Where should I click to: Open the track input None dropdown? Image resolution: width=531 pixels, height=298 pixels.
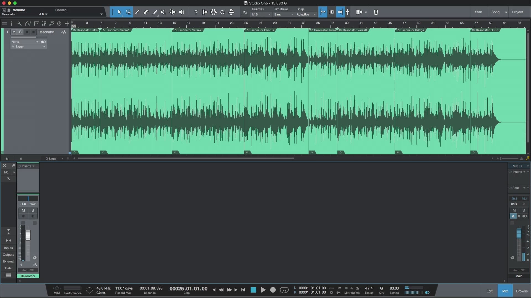(25, 42)
